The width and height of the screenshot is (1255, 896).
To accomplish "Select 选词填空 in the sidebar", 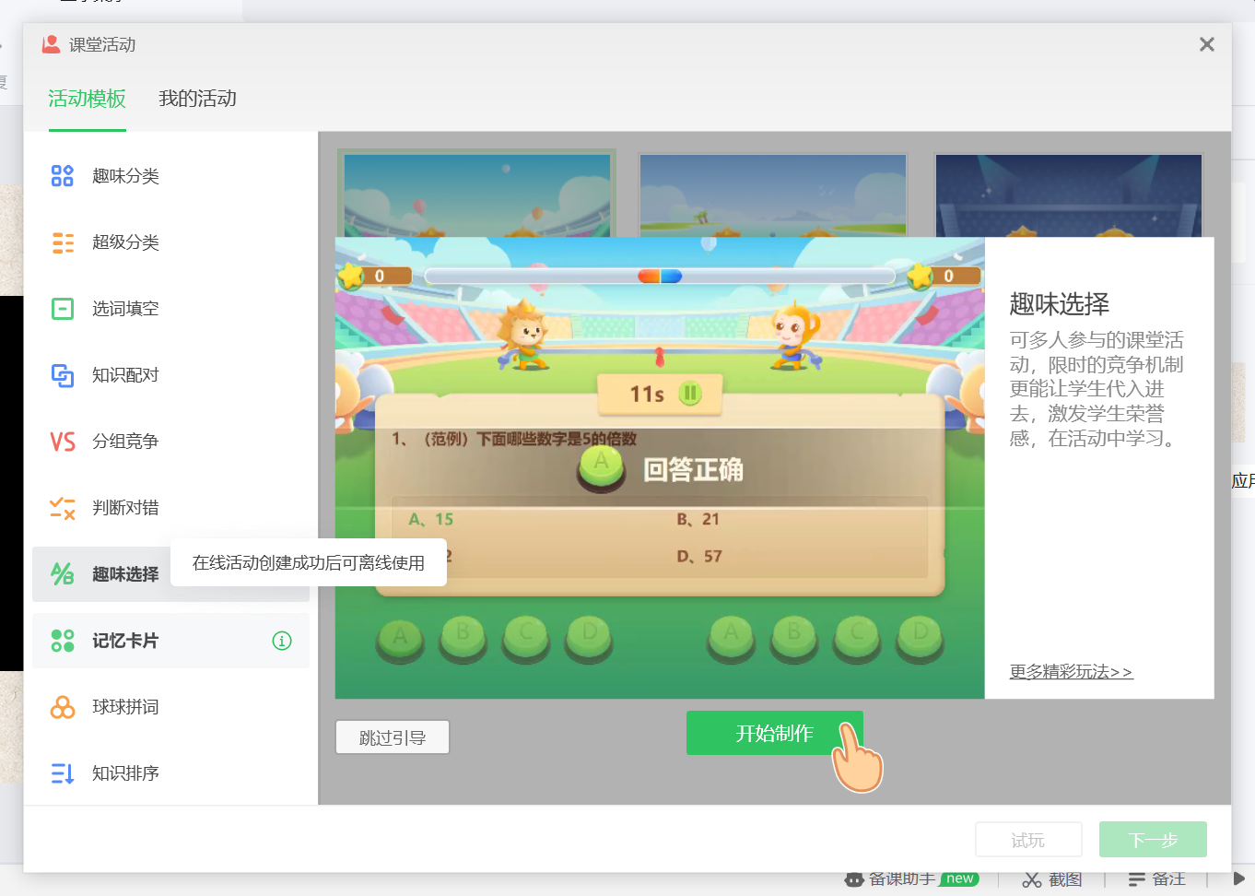I will (170, 309).
